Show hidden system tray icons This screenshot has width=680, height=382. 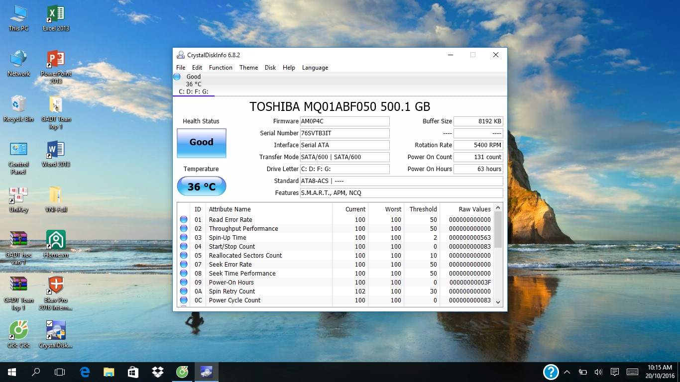(x=567, y=372)
